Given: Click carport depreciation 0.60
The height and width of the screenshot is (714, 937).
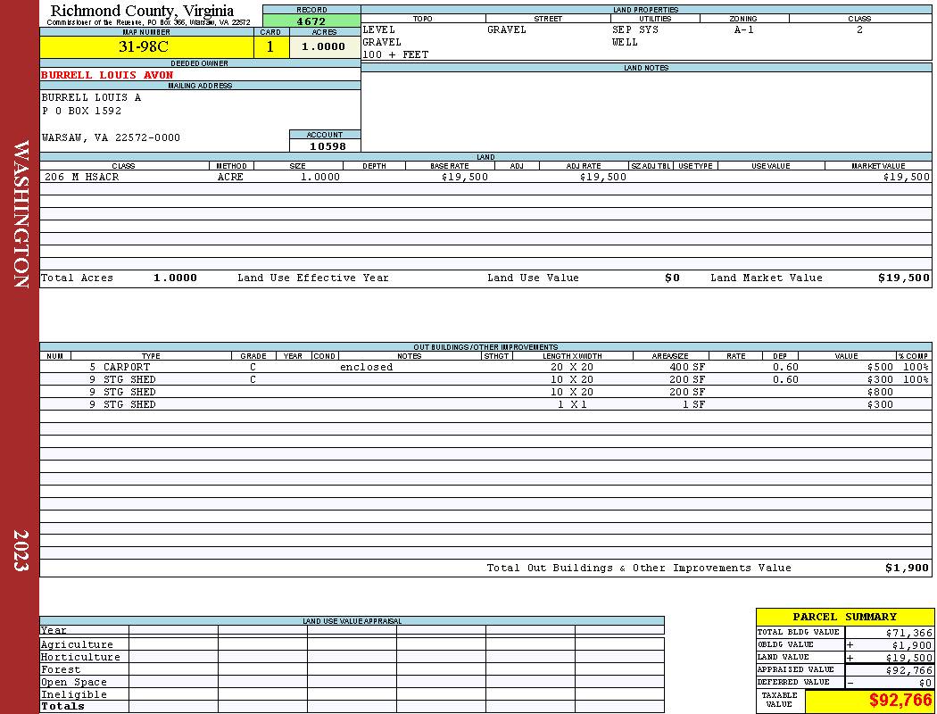Looking at the screenshot, I should tap(785, 367).
